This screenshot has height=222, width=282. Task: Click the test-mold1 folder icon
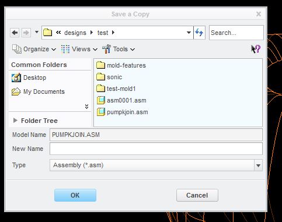(x=100, y=89)
